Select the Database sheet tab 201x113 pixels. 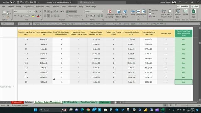29,102
